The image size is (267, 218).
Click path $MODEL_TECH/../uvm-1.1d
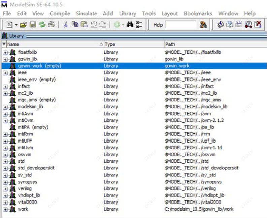point(193,148)
